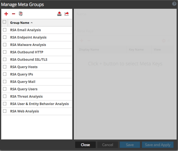178x151 pixels.
Task: Toggle the select-all checkbox in header
Action: point(5,22)
